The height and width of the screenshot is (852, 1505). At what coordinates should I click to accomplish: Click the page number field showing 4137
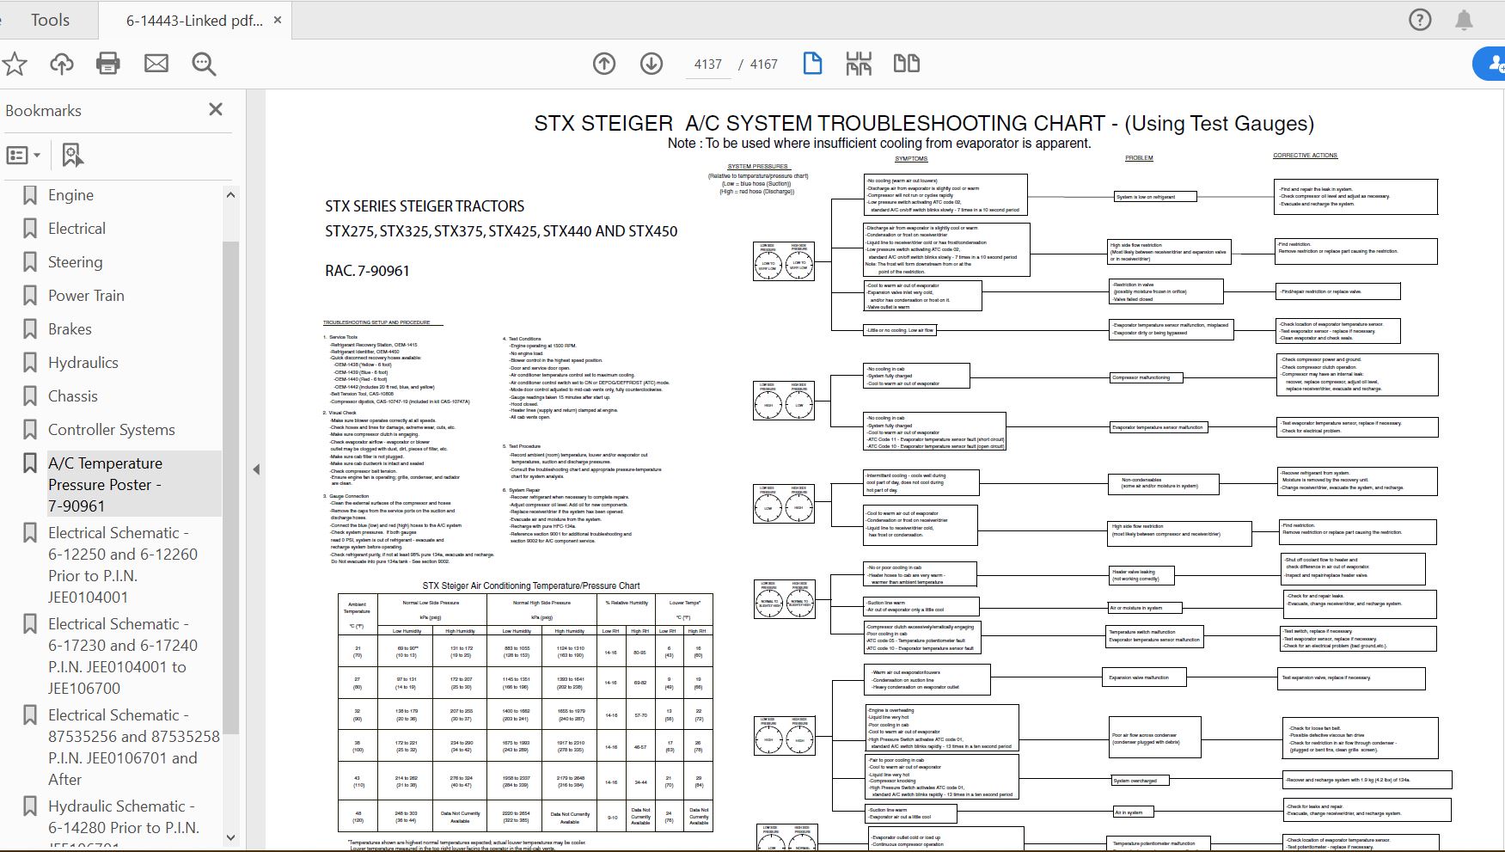708,64
